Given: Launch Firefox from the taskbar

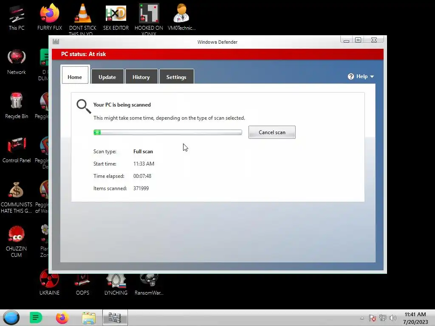Looking at the screenshot, I should [x=62, y=318].
